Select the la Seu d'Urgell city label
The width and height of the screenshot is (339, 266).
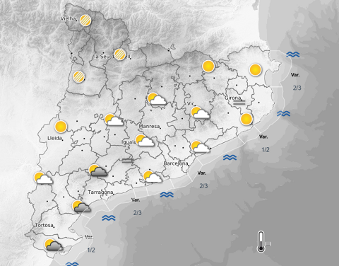[112, 57]
